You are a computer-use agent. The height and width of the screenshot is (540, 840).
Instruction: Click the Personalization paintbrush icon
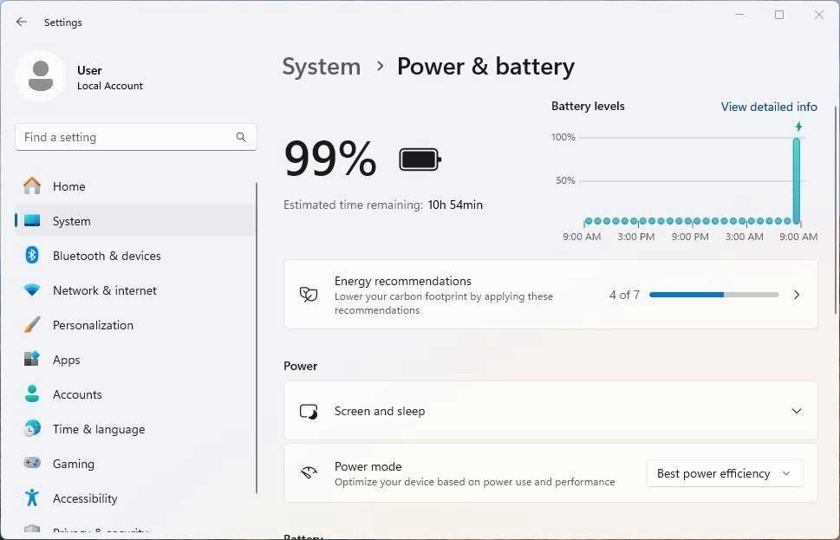pyautogui.click(x=32, y=325)
